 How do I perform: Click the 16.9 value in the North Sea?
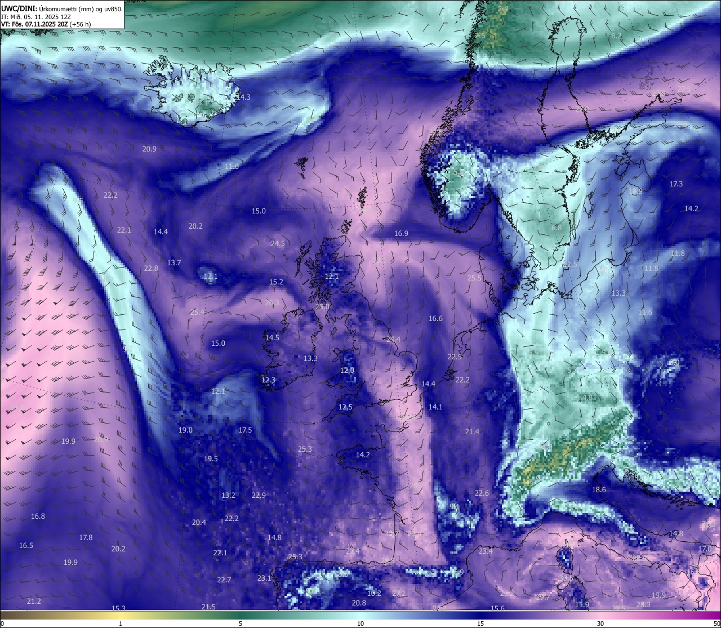(x=401, y=233)
